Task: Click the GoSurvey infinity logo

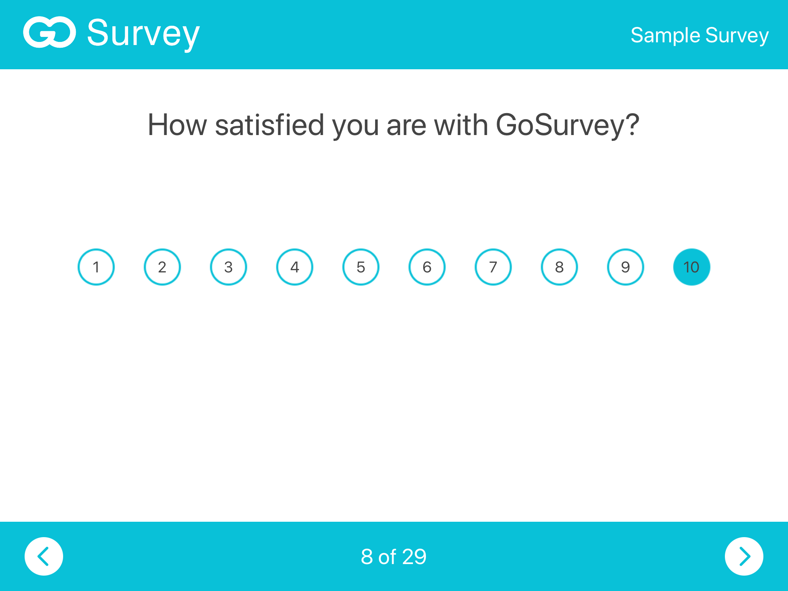Action: click(x=50, y=32)
